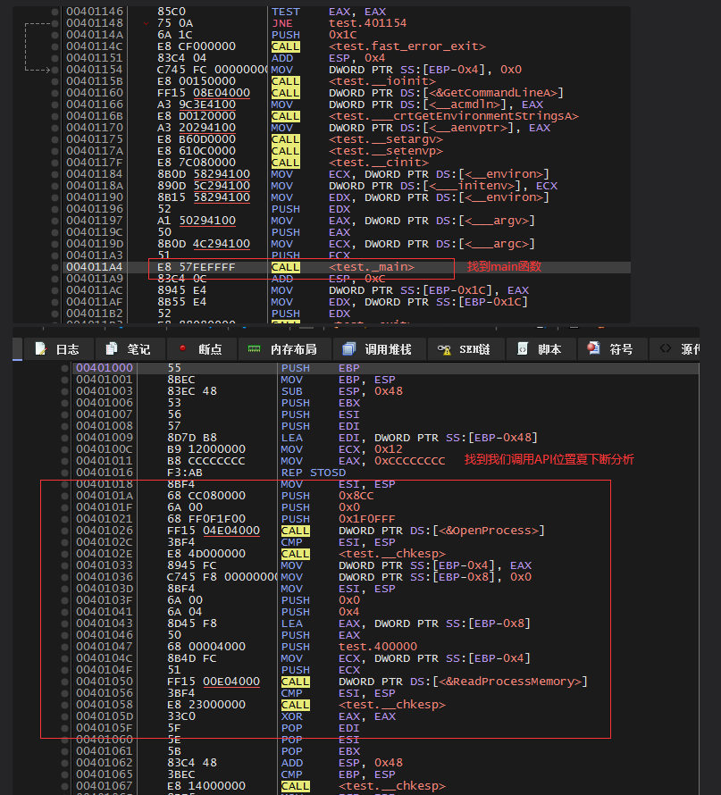This screenshot has width=721, height=795.
Task: Click address 00401062 ADD ESP row
Action: tap(105, 763)
